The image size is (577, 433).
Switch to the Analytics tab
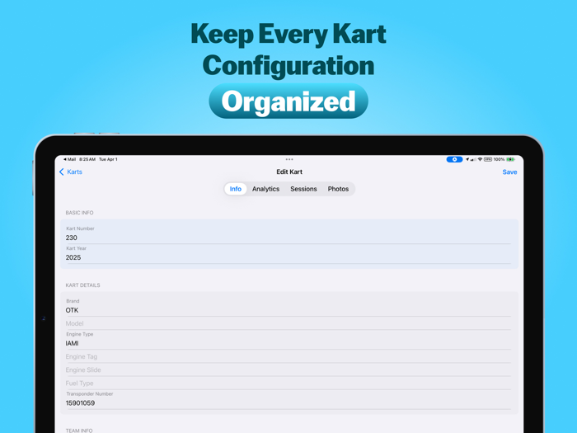[x=265, y=189]
